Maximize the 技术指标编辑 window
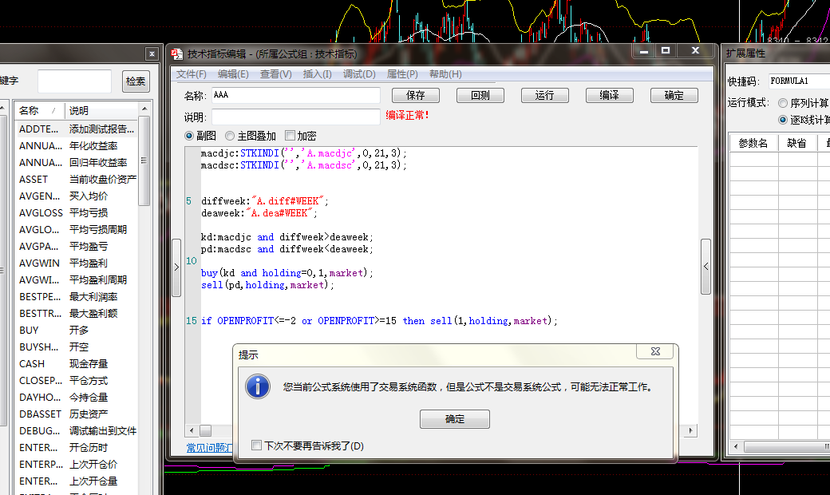This screenshot has height=495, width=830. click(x=666, y=51)
